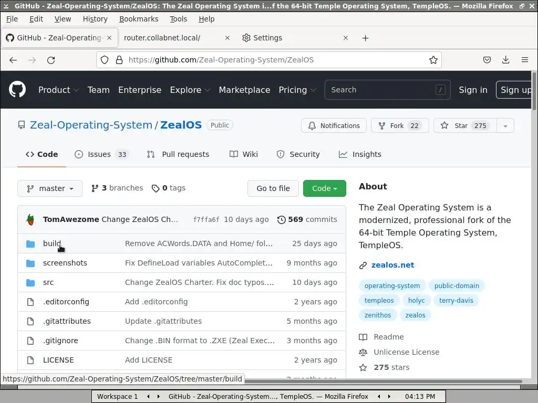
Task: Click the holyc topic tag
Action: tap(416, 301)
